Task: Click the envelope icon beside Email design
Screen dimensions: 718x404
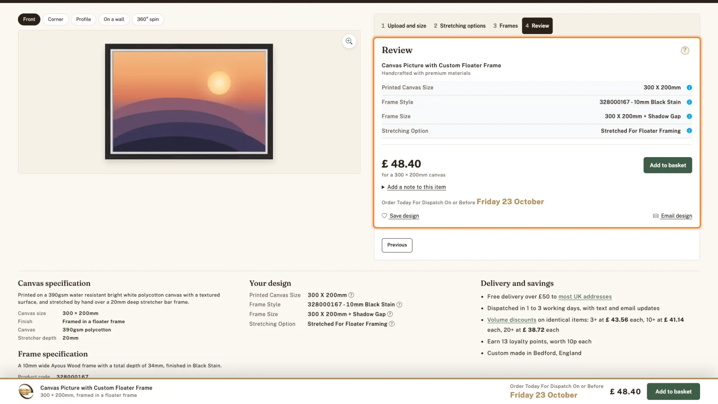Action: tap(656, 216)
